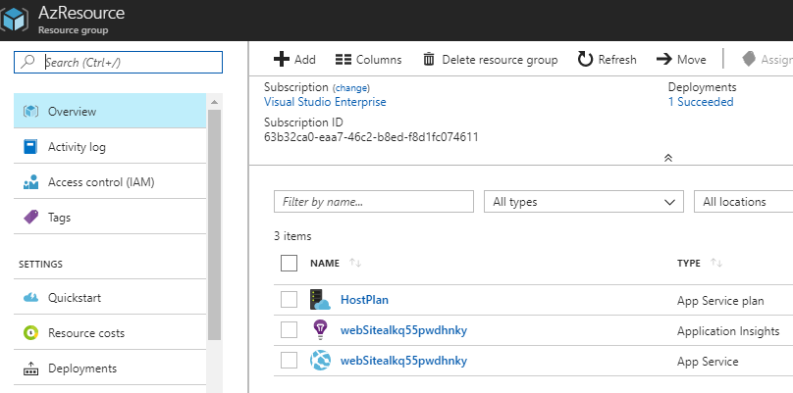The width and height of the screenshot is (793, 393).
Task: Click the Tags icon in sidebar
Action: click(30, 218)
